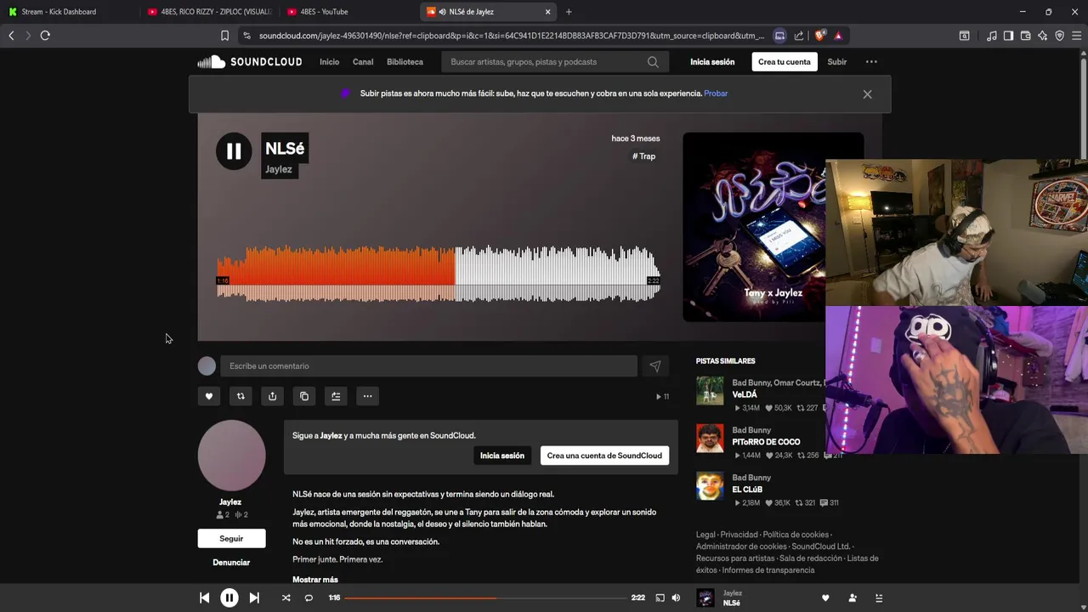Add track to next up queue icon
The image size is (1088, 612).
pyautogui.click(x=336, y=396)
